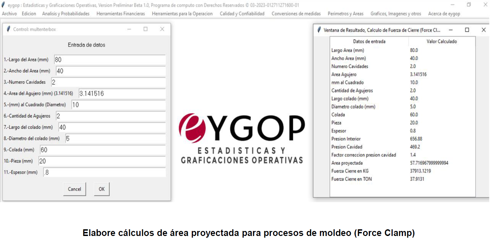Viewport: 492px width, 239px height.
Task: Click the Espesor (mm) input field
Action: coord(104,173)
